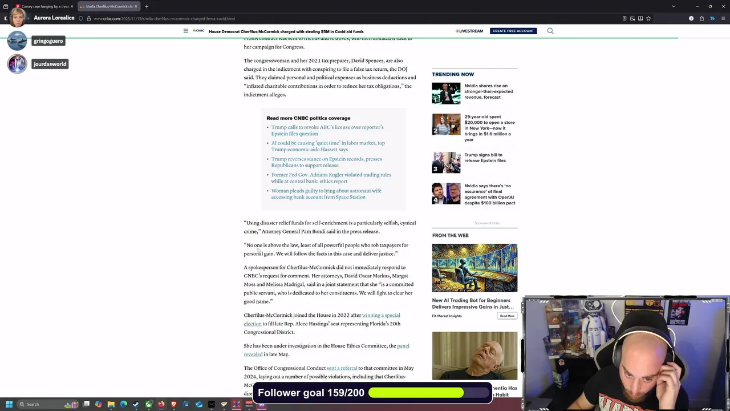
Task: Open Outlook from the taskbar
Action: coord(199,404)
